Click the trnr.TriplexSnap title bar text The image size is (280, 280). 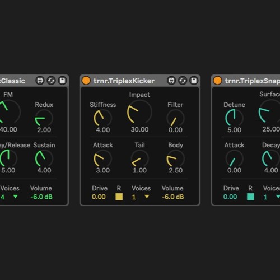[x=253, y=81]
